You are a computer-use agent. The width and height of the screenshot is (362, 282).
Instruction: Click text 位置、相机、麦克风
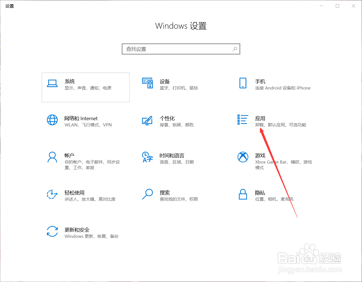(x=274, y=199)
